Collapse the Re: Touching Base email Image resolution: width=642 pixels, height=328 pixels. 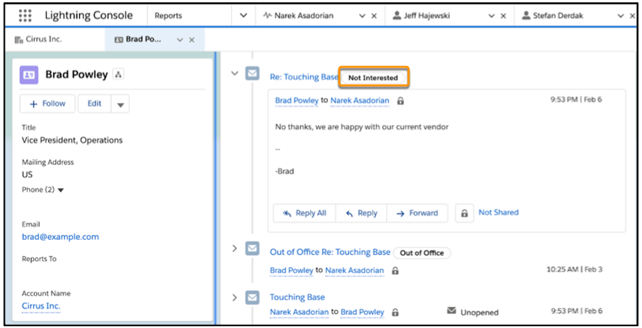tap(235, 74)
